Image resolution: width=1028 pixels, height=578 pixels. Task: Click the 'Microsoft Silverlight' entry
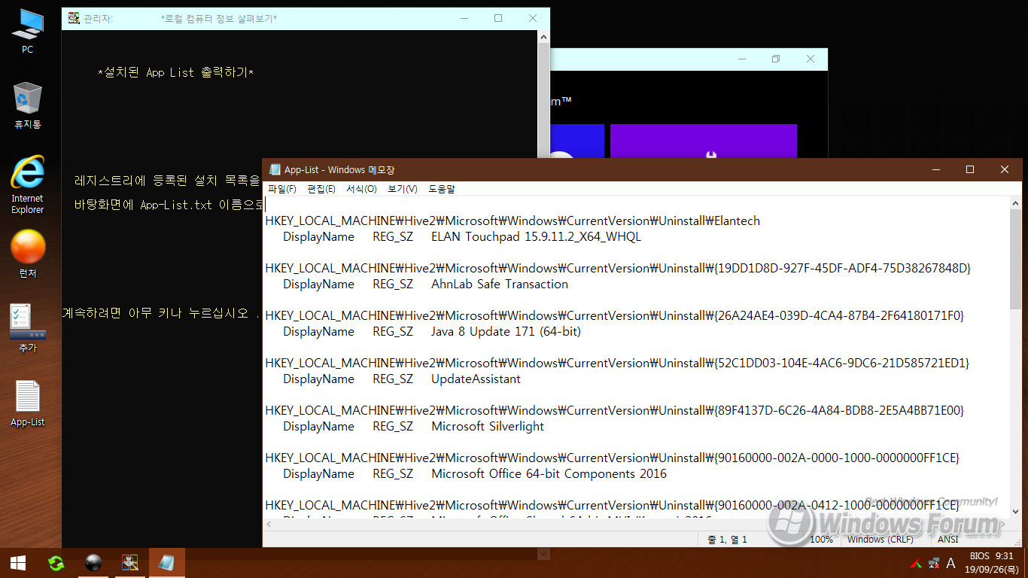[488, 426]
